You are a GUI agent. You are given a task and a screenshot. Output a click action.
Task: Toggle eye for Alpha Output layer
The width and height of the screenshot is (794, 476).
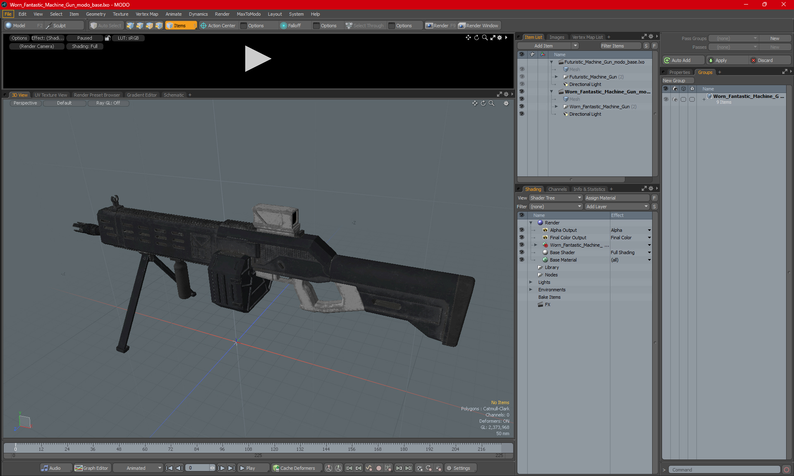click(521, 230)
